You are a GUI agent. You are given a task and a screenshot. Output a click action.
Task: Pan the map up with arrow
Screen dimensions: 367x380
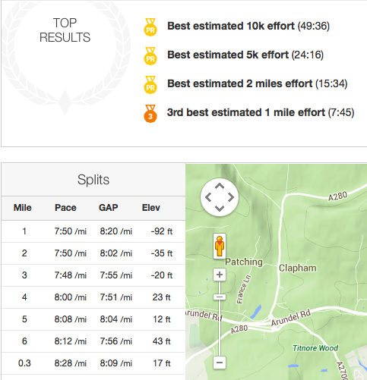click(x=220, y=187)
